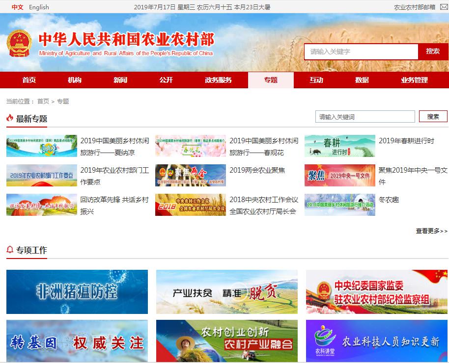Open 2019两会农业聚焦 text link

(x=257, y=170)
